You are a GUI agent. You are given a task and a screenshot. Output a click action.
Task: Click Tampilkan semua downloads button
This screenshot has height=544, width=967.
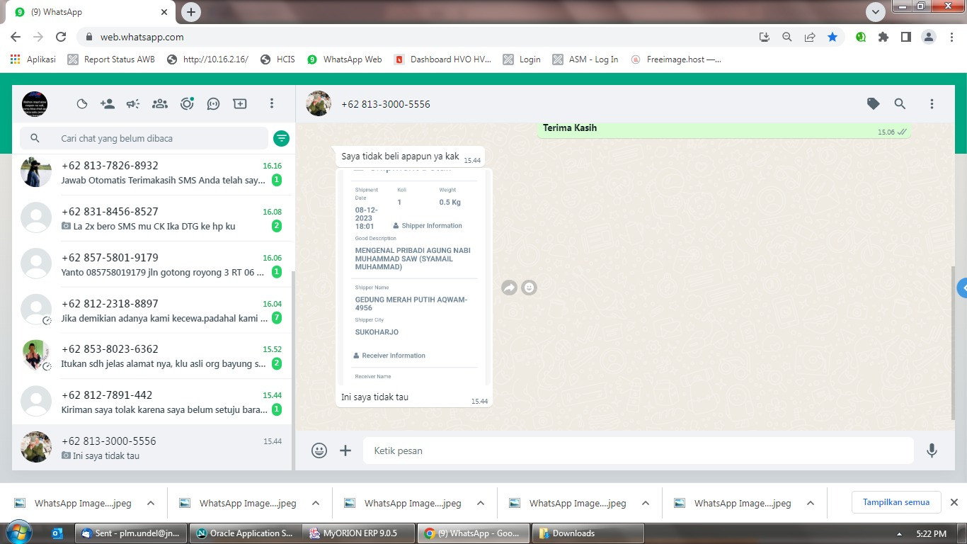click(896, 502)
